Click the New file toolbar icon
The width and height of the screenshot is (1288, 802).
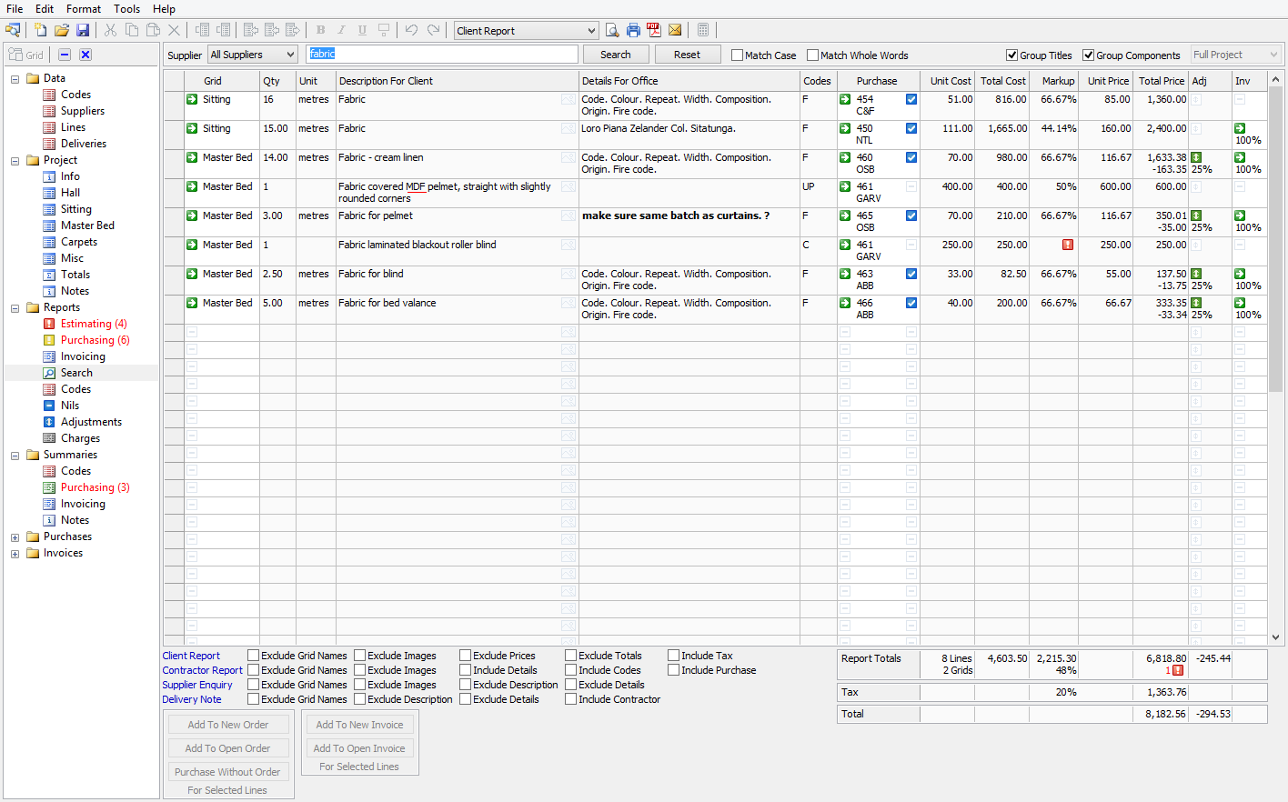tap(40, 30)
